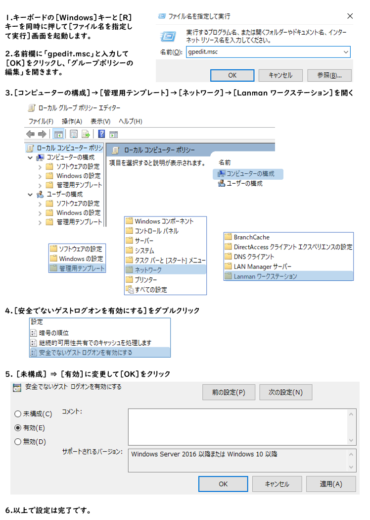
Task: Click the 参照(B)... browse button
Action: point(329,75)
